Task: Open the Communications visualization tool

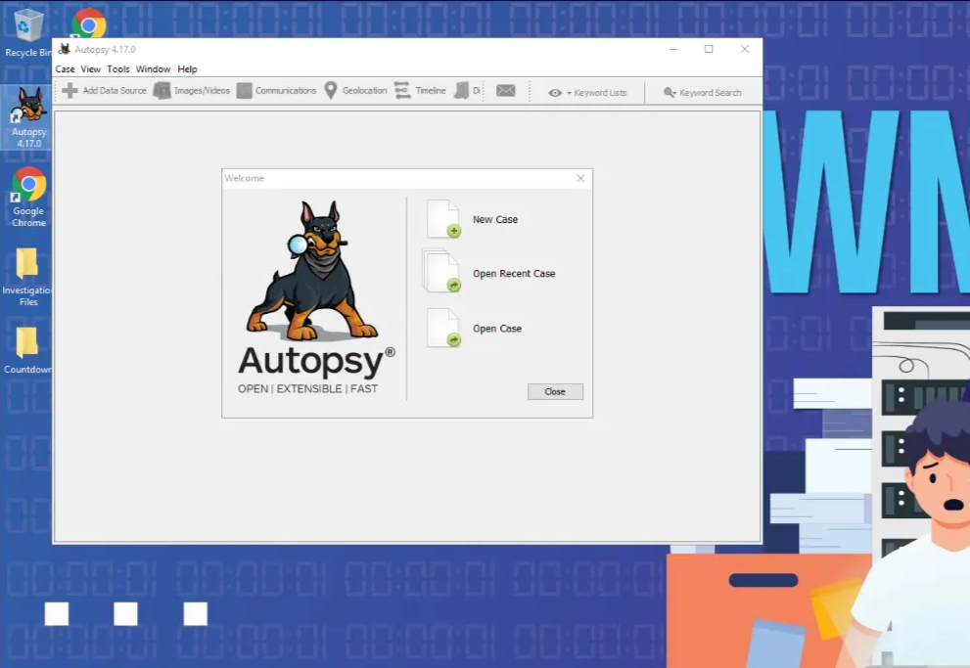Action: click(x=277, y=91)
